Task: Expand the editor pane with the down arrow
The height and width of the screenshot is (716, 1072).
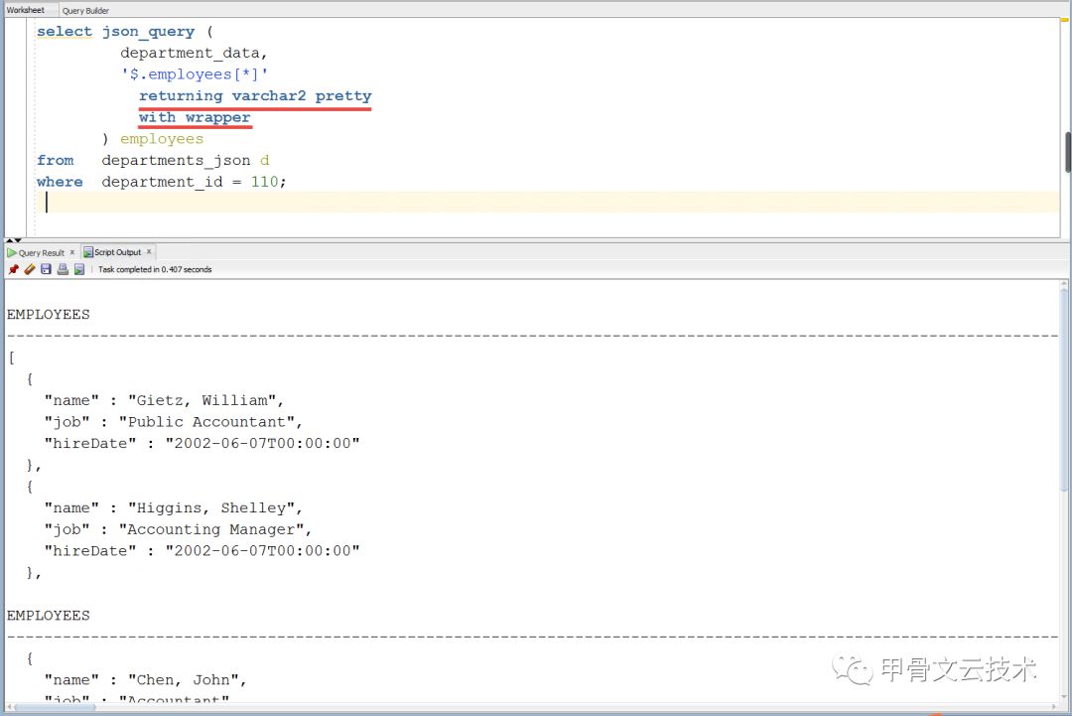Action: (x=18, y=240)
